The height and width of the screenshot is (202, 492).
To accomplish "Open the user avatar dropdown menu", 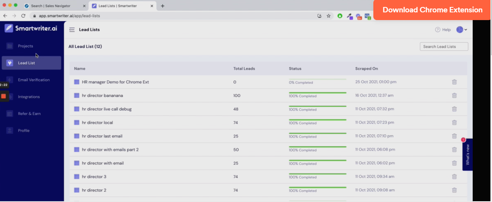I will (x=461, y=30).
